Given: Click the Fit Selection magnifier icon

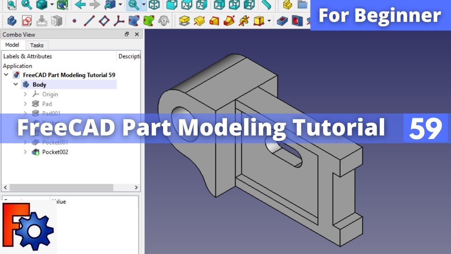Looking at the screenshot, I should click(27, 5).
